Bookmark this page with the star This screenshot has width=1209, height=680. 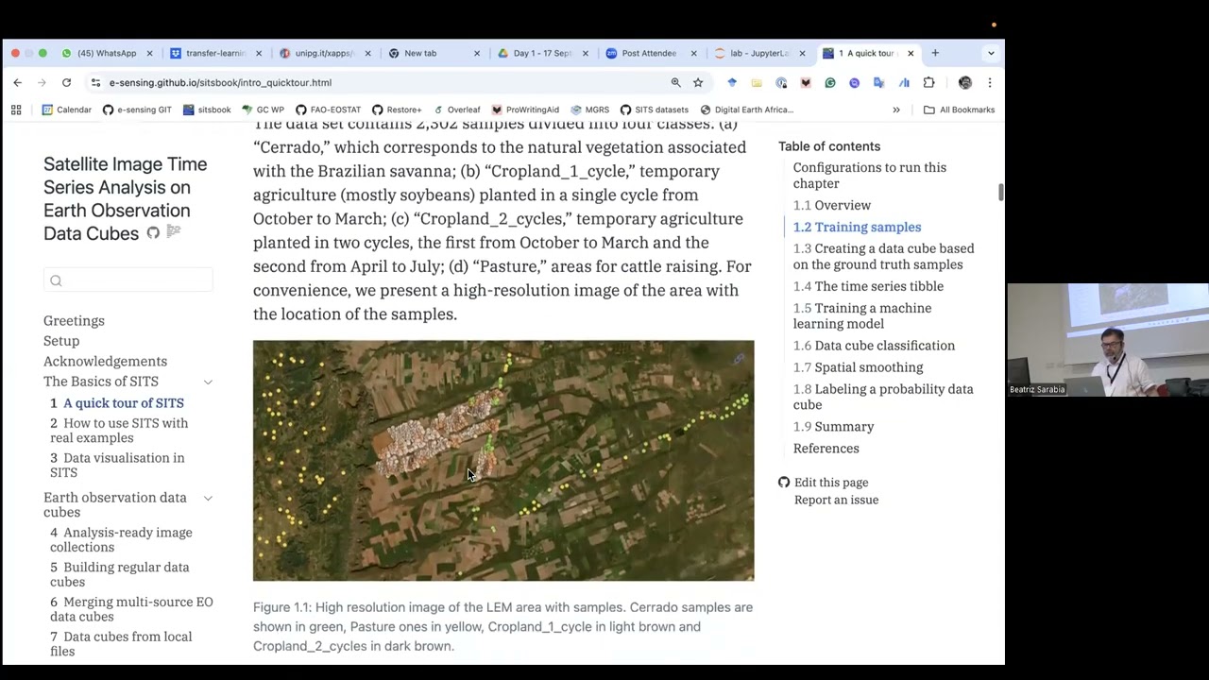698,83
